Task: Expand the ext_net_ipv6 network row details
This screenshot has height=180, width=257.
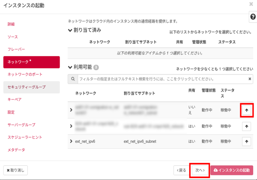Action: pyautogui.click(x=71, y=141)
